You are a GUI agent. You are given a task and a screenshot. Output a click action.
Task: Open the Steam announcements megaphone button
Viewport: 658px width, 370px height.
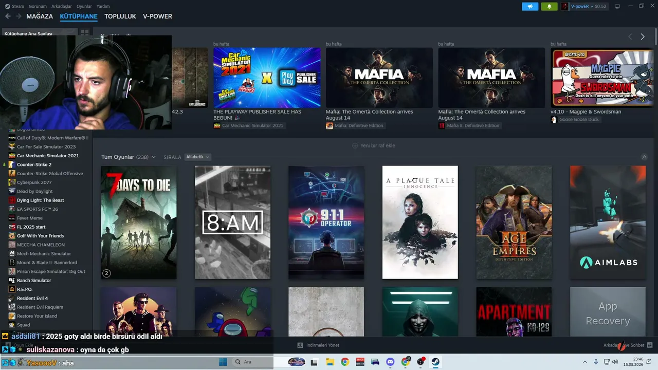530,6
